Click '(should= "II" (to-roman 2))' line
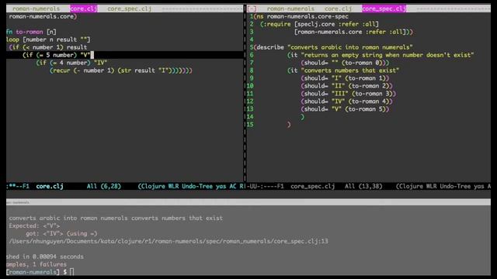The image size is (497, 279). [x=346, y=86]
